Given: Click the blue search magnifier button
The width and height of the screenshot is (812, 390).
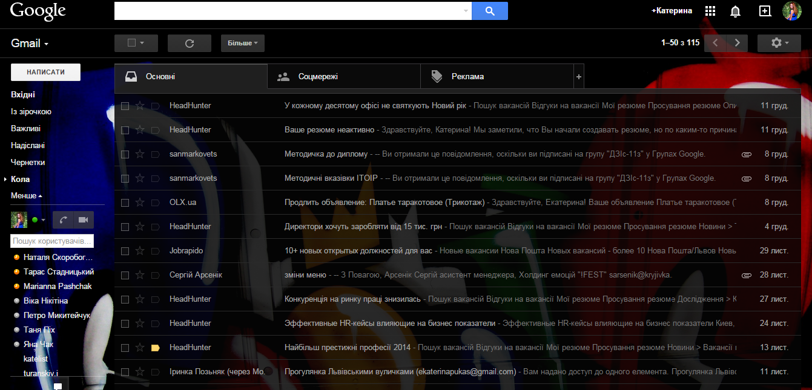Looking at the screenshot, I should pos(490,11).
